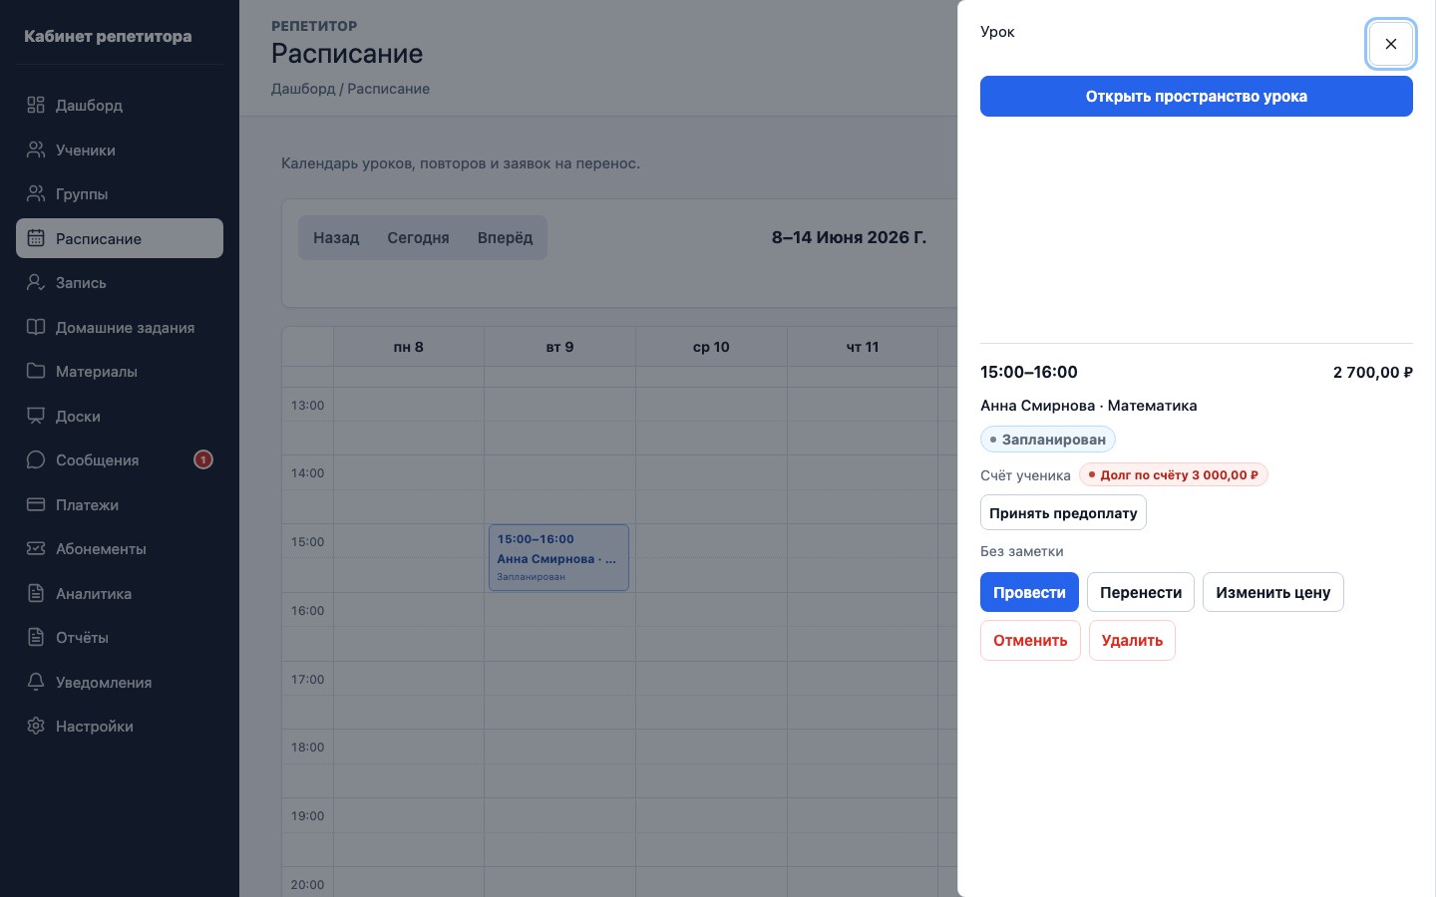1436x897 pixels.
Task: Open Сообщения chat bubble icon
Action: pyautogui.click(x=36, y=459)
